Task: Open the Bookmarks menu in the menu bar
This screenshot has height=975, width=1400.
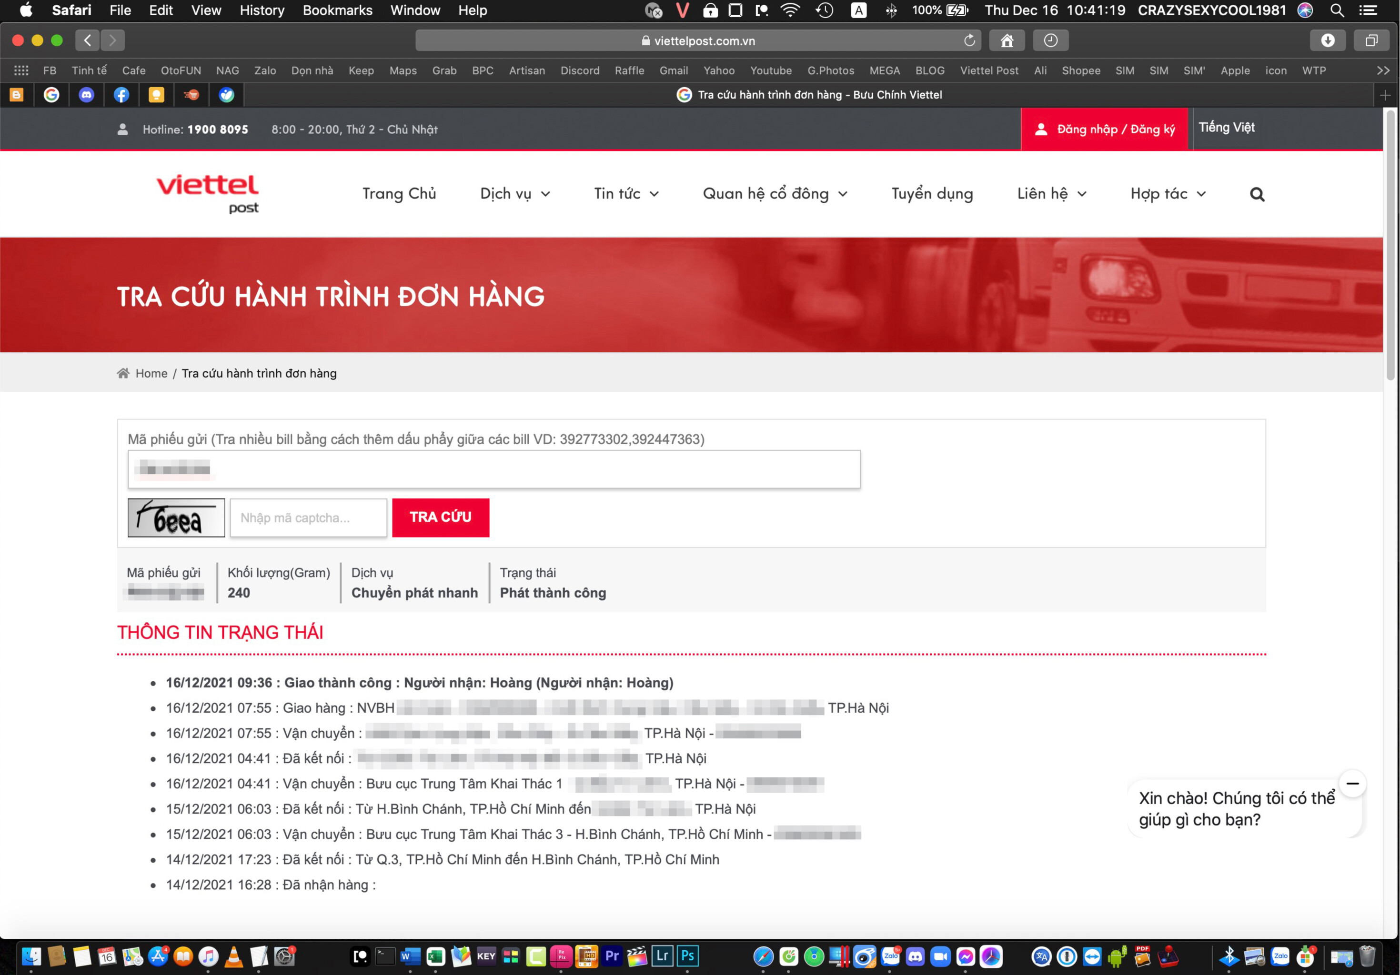Action: coord(337,10)
